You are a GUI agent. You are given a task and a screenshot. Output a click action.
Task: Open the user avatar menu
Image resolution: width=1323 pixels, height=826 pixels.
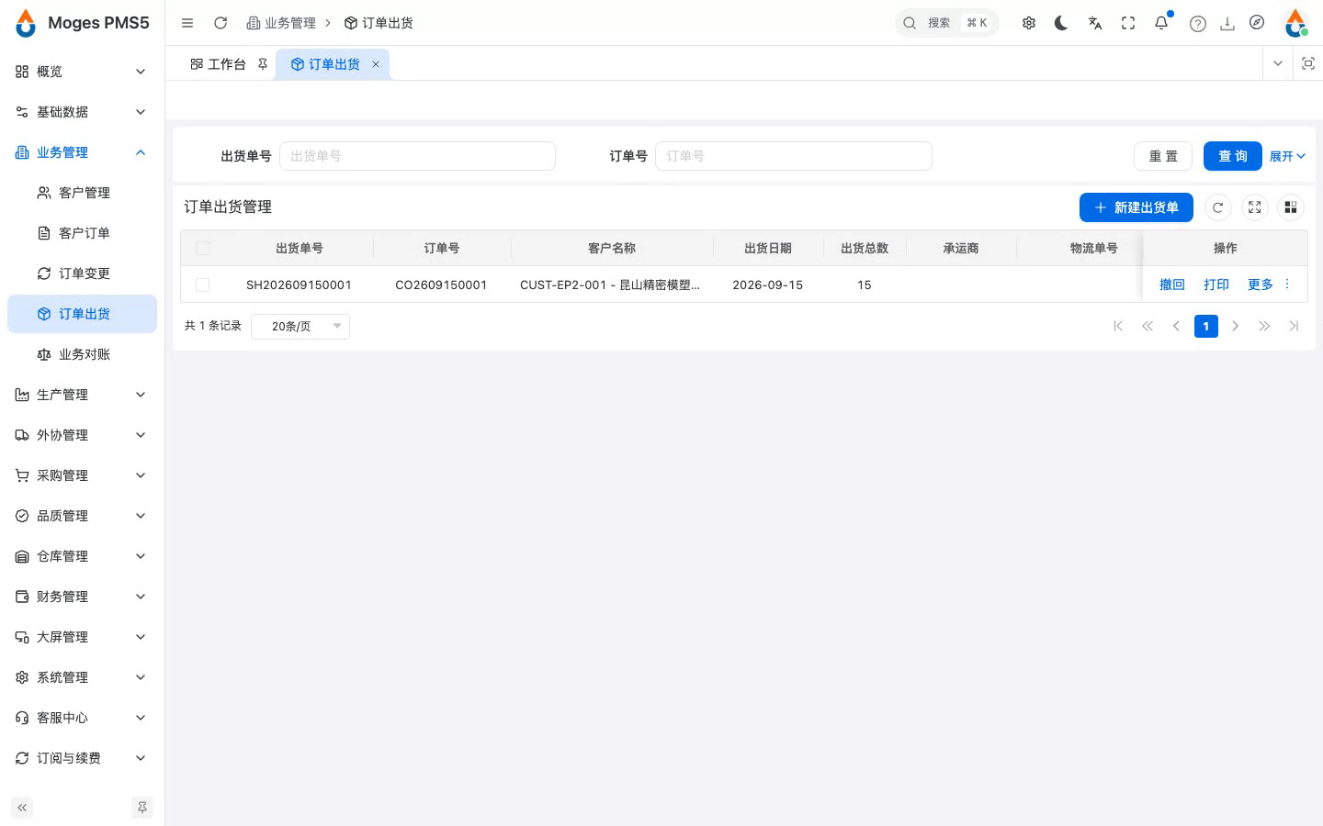pyautogui.click(x=1295, y=23)
